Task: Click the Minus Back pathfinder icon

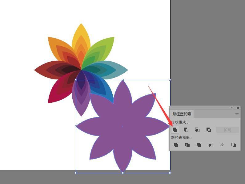Action: pos(233,145)
